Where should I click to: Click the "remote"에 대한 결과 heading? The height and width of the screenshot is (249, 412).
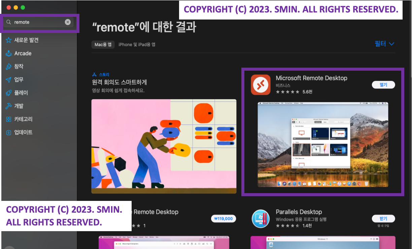(144, 27)
